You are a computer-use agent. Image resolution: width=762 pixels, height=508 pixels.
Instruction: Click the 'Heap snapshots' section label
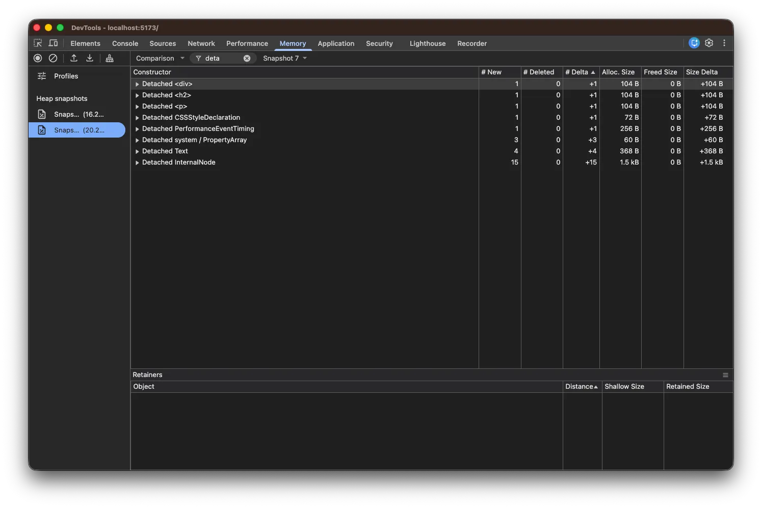(x=62, y=99)
